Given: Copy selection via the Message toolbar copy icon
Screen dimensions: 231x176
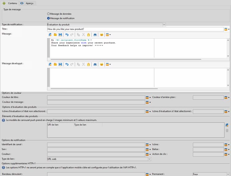Looking at the screenshot, I should pos(78,35).
